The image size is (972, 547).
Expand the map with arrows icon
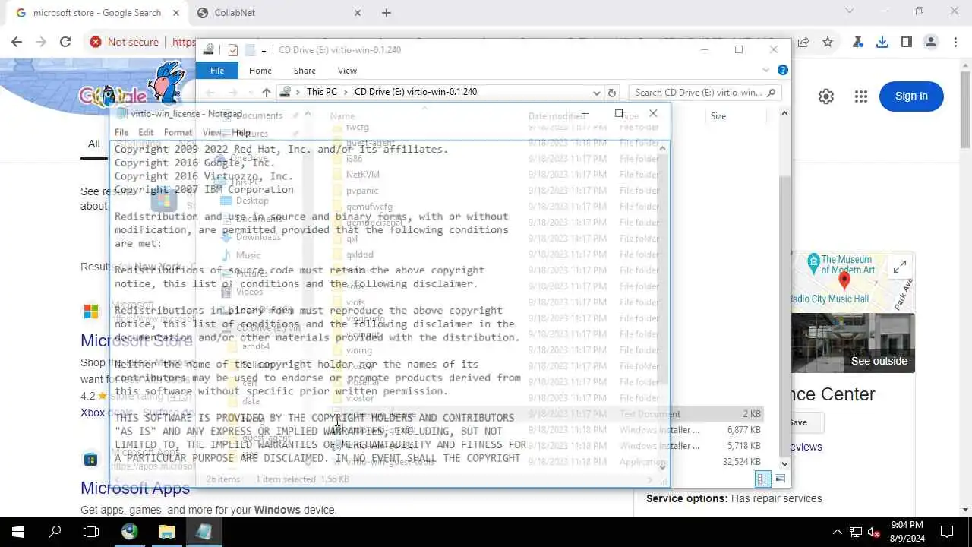pos(900,267)
